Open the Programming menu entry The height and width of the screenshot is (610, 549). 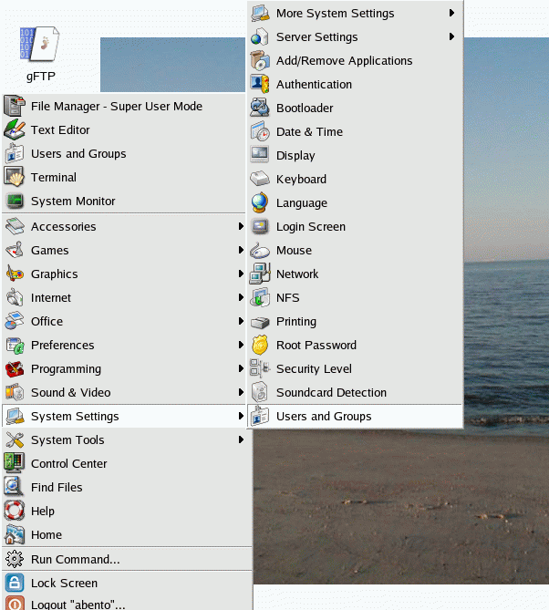124,368
